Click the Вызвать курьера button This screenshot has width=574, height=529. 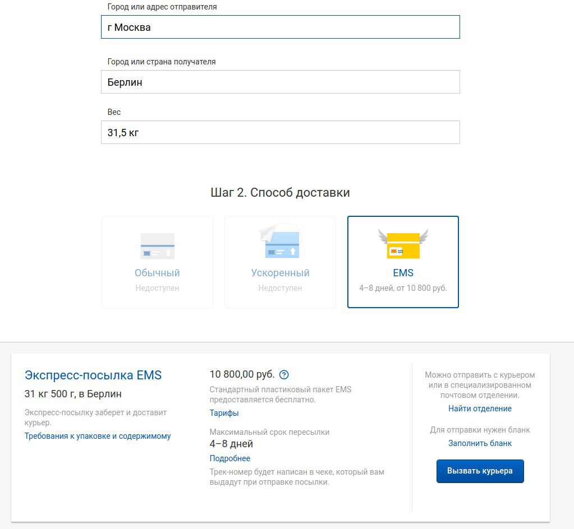(x=480, y=471)
